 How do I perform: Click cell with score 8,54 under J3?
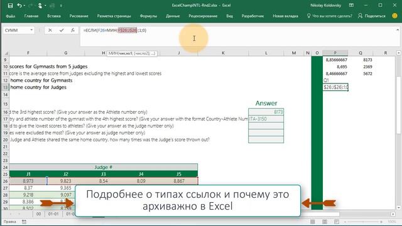point(103,181)
